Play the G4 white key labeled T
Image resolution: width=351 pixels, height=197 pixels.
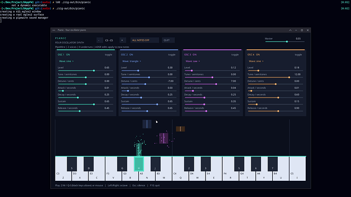pos(247,177)
